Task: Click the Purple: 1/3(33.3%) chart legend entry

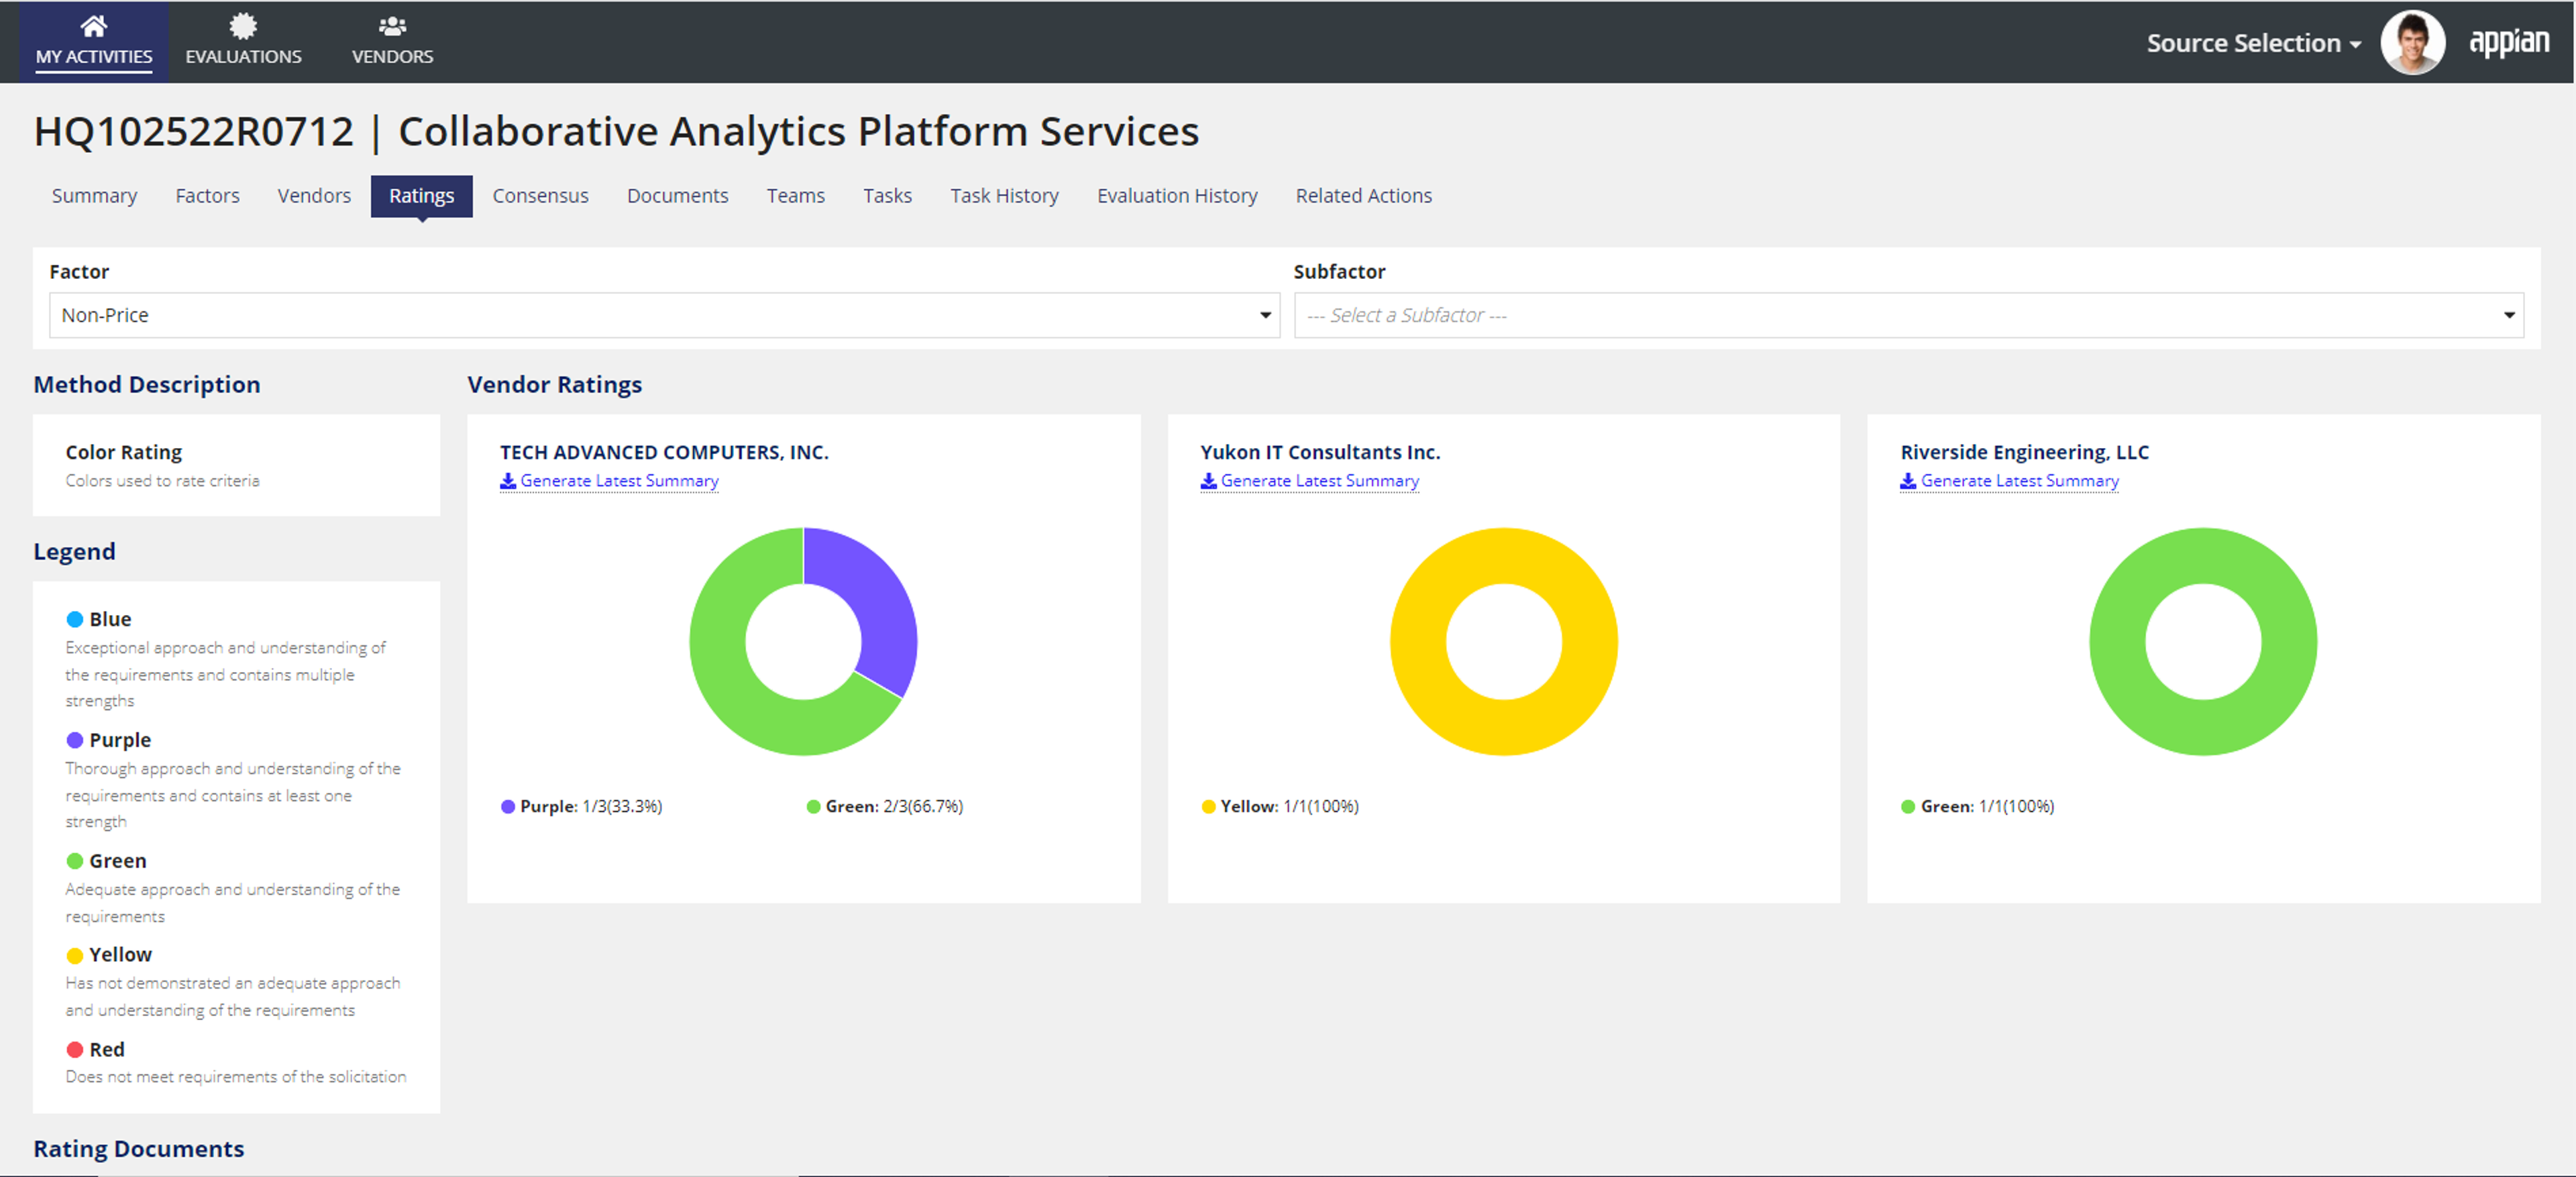Action: point(581,806)
